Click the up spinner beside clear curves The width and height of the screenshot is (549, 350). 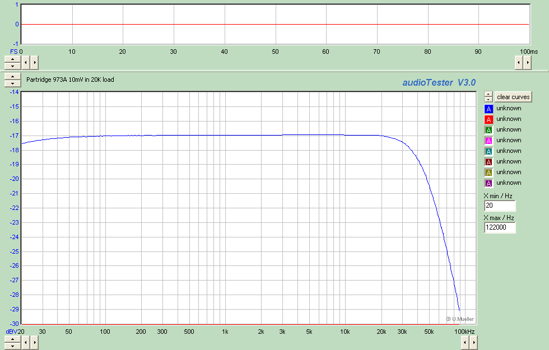pyautogui.click(x=488, y=94)
